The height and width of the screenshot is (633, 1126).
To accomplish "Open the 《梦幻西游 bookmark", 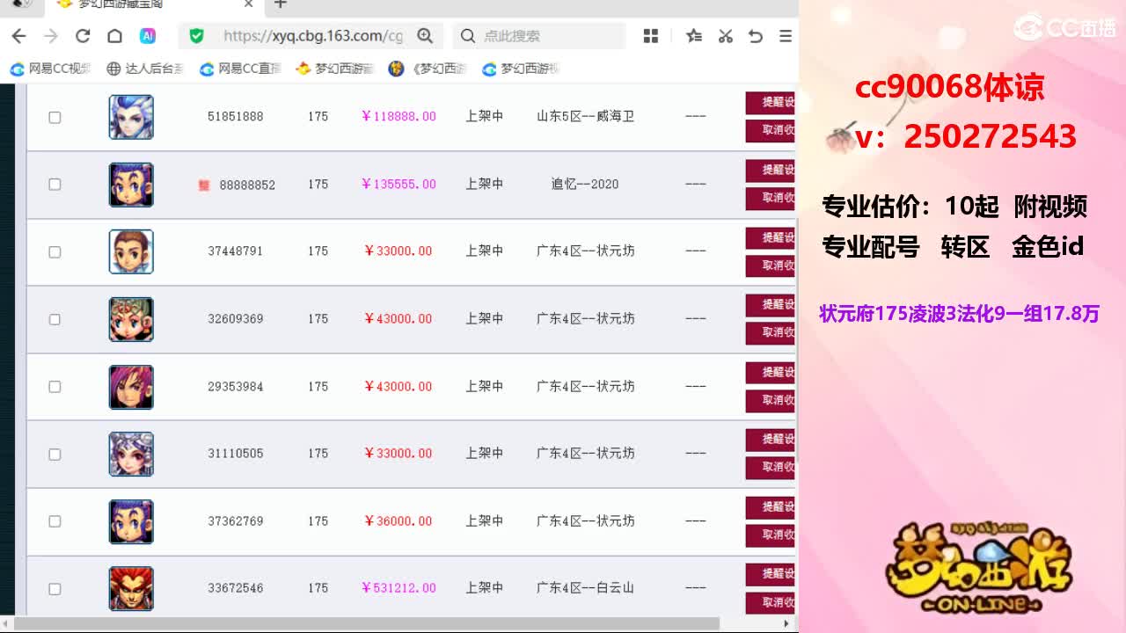I will (x=428, y=69).
